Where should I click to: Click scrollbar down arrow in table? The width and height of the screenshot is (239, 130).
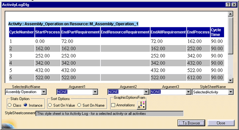231,80
